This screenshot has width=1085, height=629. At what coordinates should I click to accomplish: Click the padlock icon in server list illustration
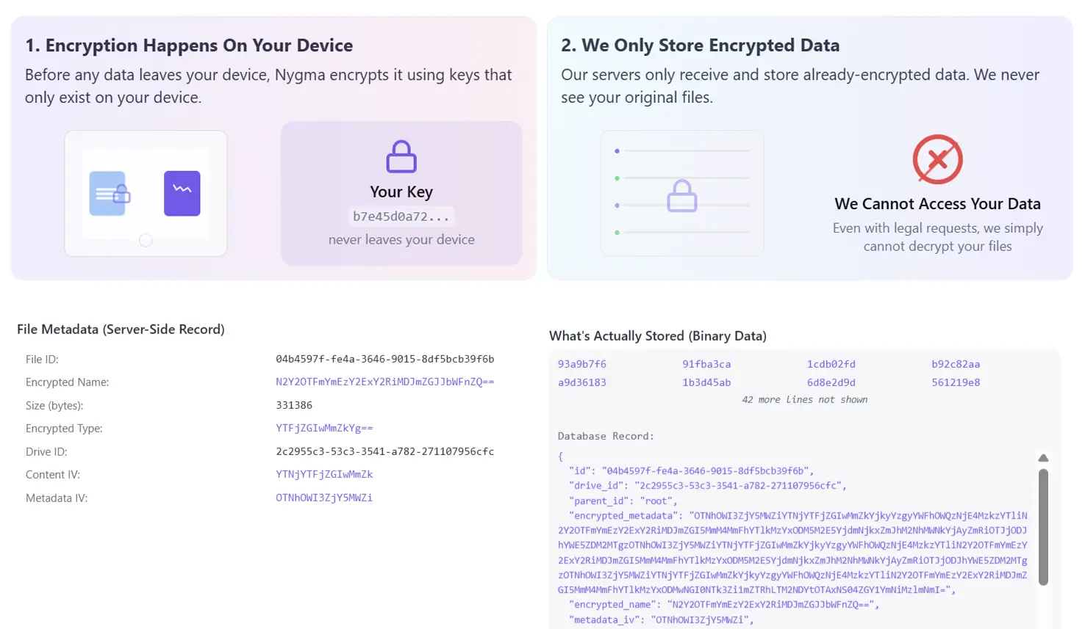682,196
